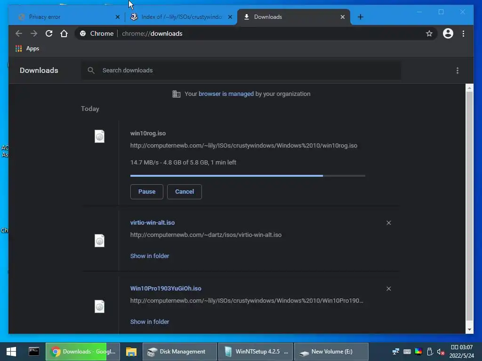Open the virtio-win-alt.iso file link
The height and width of the screenshot is (361, 482).
153,222
